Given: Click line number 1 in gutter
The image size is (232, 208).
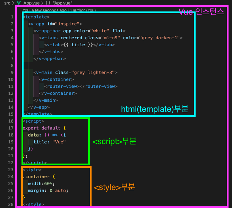Looking at the screenshot, I should [12, 17].
